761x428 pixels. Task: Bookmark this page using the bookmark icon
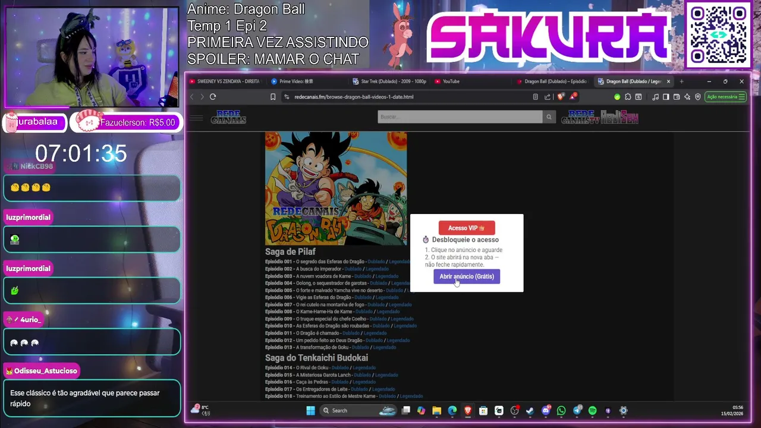(x=273, y=97)
